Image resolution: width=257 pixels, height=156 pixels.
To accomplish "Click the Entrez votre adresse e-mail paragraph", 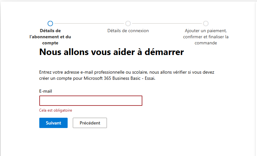I will point(127,75).
